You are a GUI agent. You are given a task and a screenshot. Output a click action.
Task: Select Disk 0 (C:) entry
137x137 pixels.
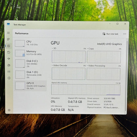(30, 64)
